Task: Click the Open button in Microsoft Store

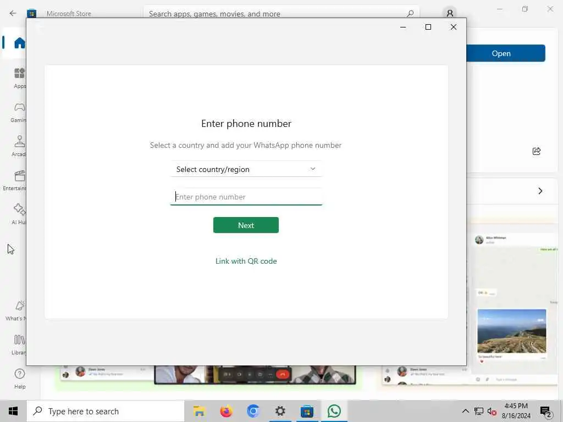Action: (x=506, y=53)
